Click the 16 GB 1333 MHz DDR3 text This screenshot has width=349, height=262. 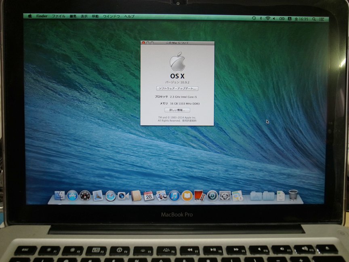[x=185, y=104]
